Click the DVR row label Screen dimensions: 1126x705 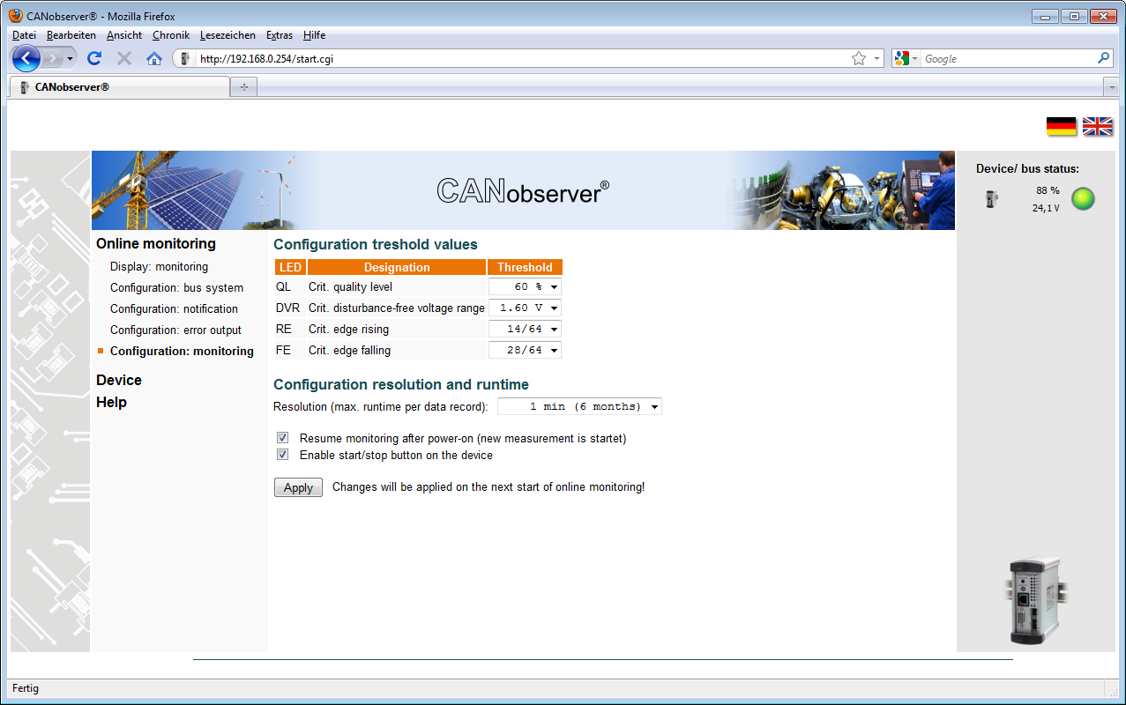pos(287,308)
